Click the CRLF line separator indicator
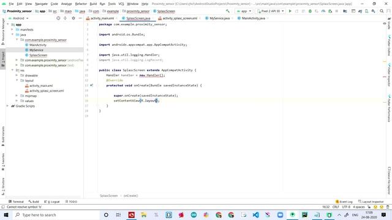Viewport: 392px width, 220px height. pyautogui.click(x=336, y=207)
